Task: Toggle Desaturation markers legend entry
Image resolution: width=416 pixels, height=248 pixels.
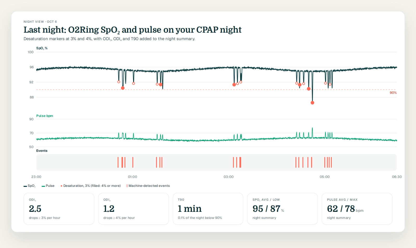Action: tap(91, 186)
